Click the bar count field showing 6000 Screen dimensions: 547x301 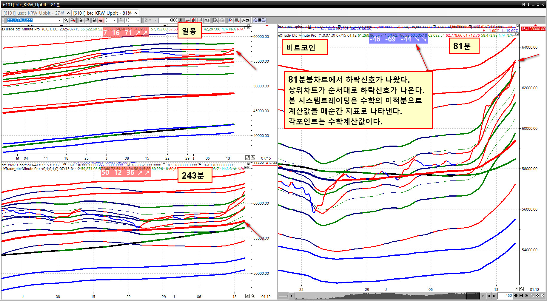point(169,20)
